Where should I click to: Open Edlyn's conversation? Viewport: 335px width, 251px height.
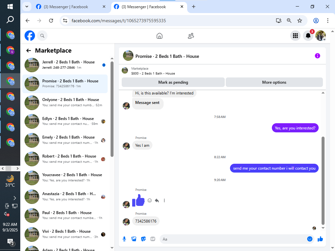point(65,121)
